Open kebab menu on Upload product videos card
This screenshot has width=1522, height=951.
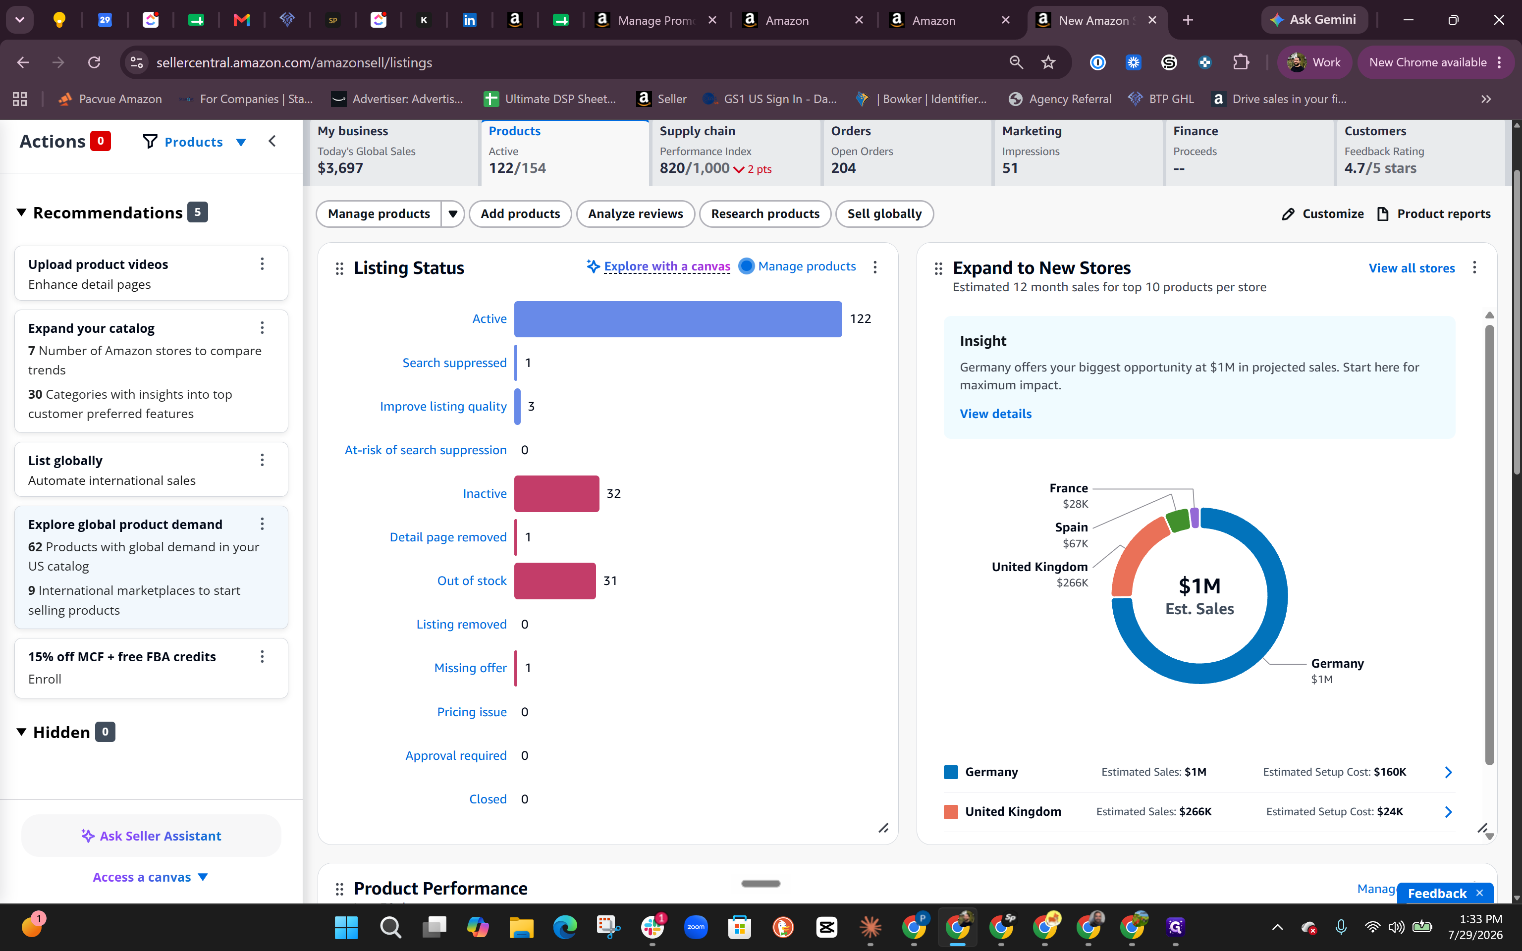click(262, 264)
